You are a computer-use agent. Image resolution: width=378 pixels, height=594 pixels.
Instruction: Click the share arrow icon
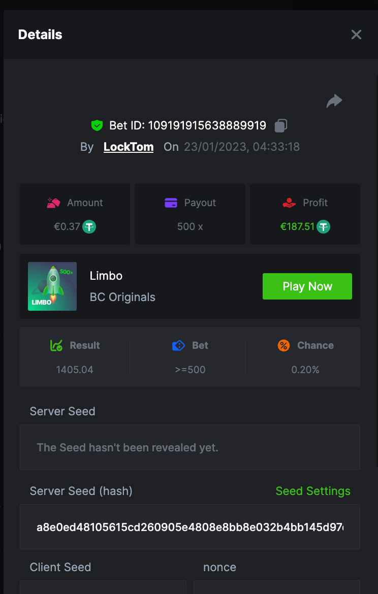point(334,101)
